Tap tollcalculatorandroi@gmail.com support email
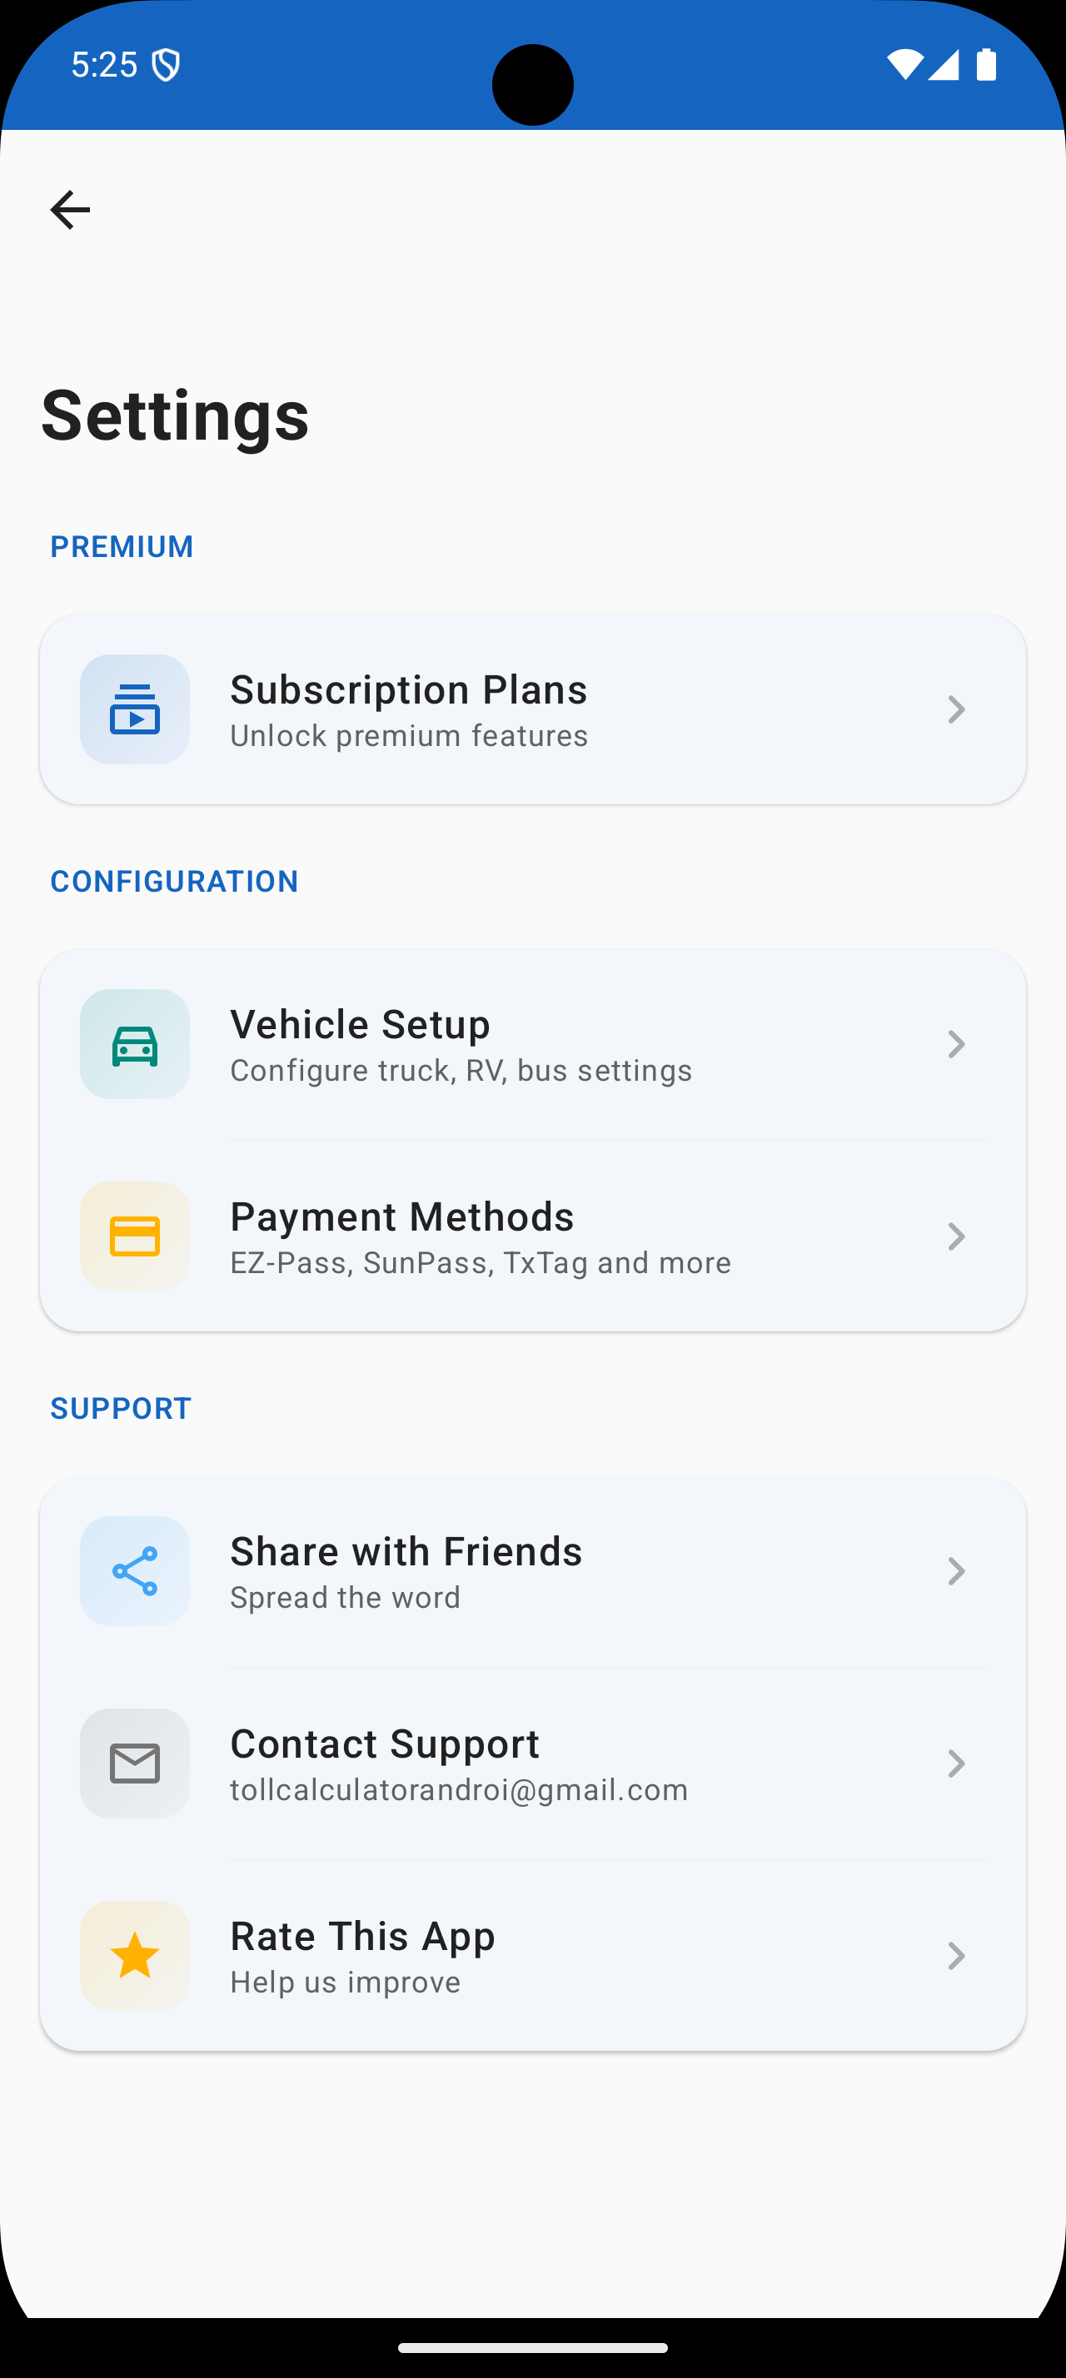 (x=460, y=1790)
